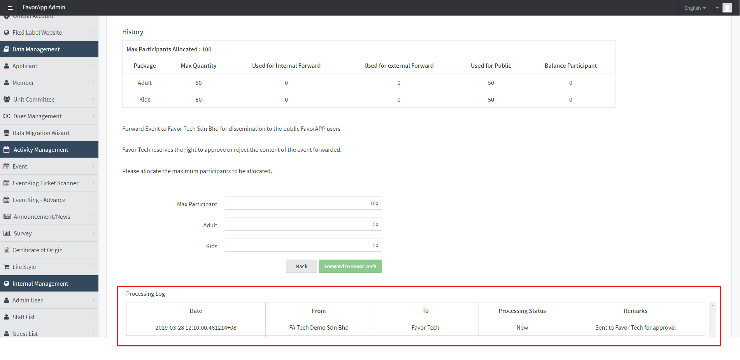The width and height of the screenshot is (740, 360).
Task: Select Announcement/News in the sidebar
Action: [42, 217]
